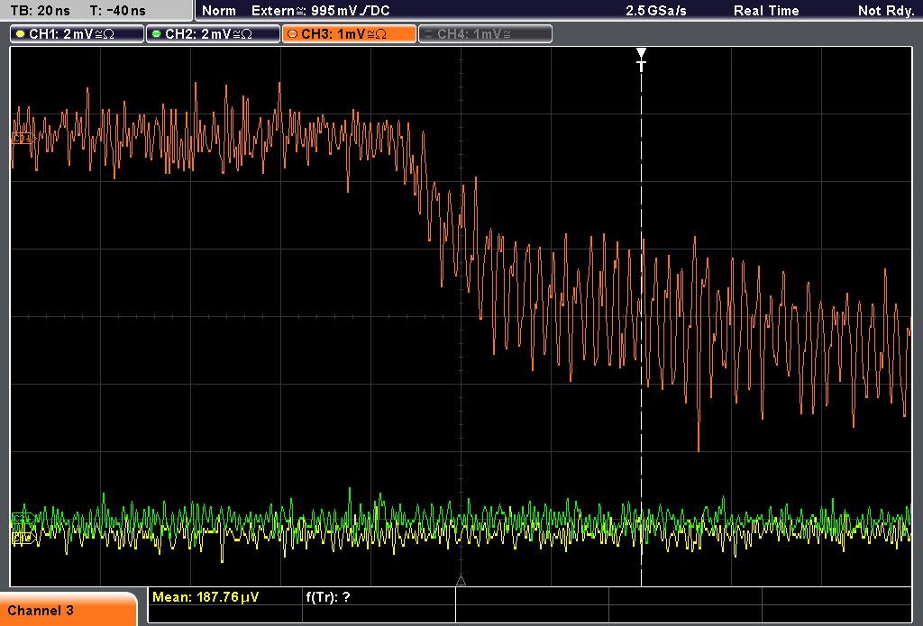Image resolution: width=923 pixels, height=626 pixels.
Task: Click the Real Time acquisition mode label
Action: pyautogui.click(x=766, y=11)
